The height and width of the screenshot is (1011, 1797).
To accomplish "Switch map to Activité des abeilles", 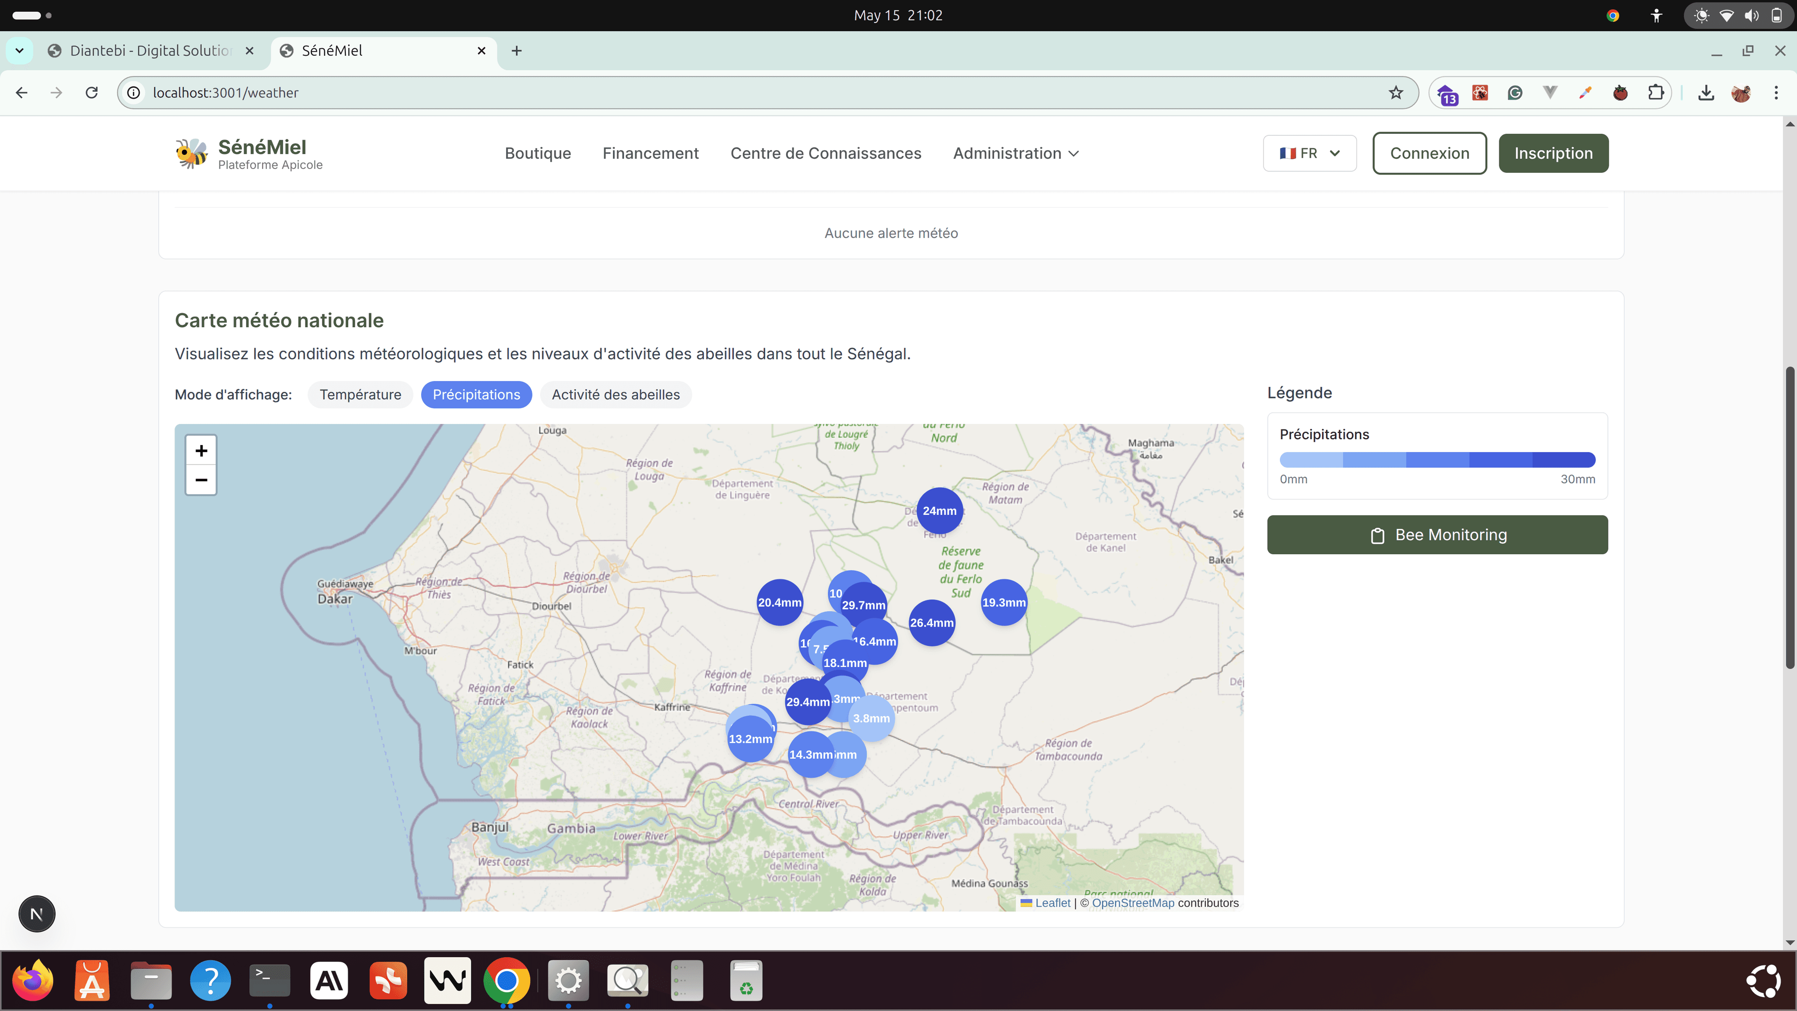I will pos(615,395).
